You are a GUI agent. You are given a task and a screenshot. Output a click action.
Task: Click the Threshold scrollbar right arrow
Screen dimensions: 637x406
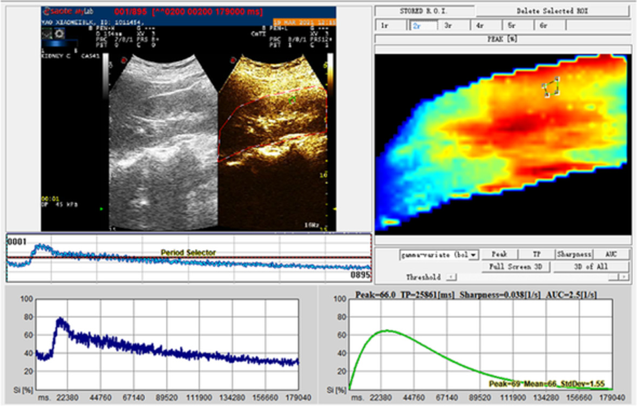[x=624, y=277]
